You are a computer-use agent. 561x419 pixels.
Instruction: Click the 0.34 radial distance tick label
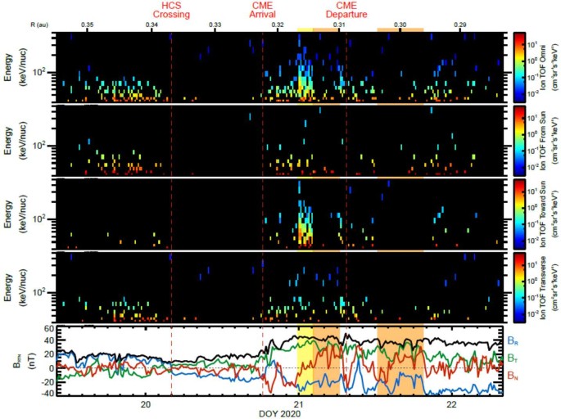click(x=152, y=25)
